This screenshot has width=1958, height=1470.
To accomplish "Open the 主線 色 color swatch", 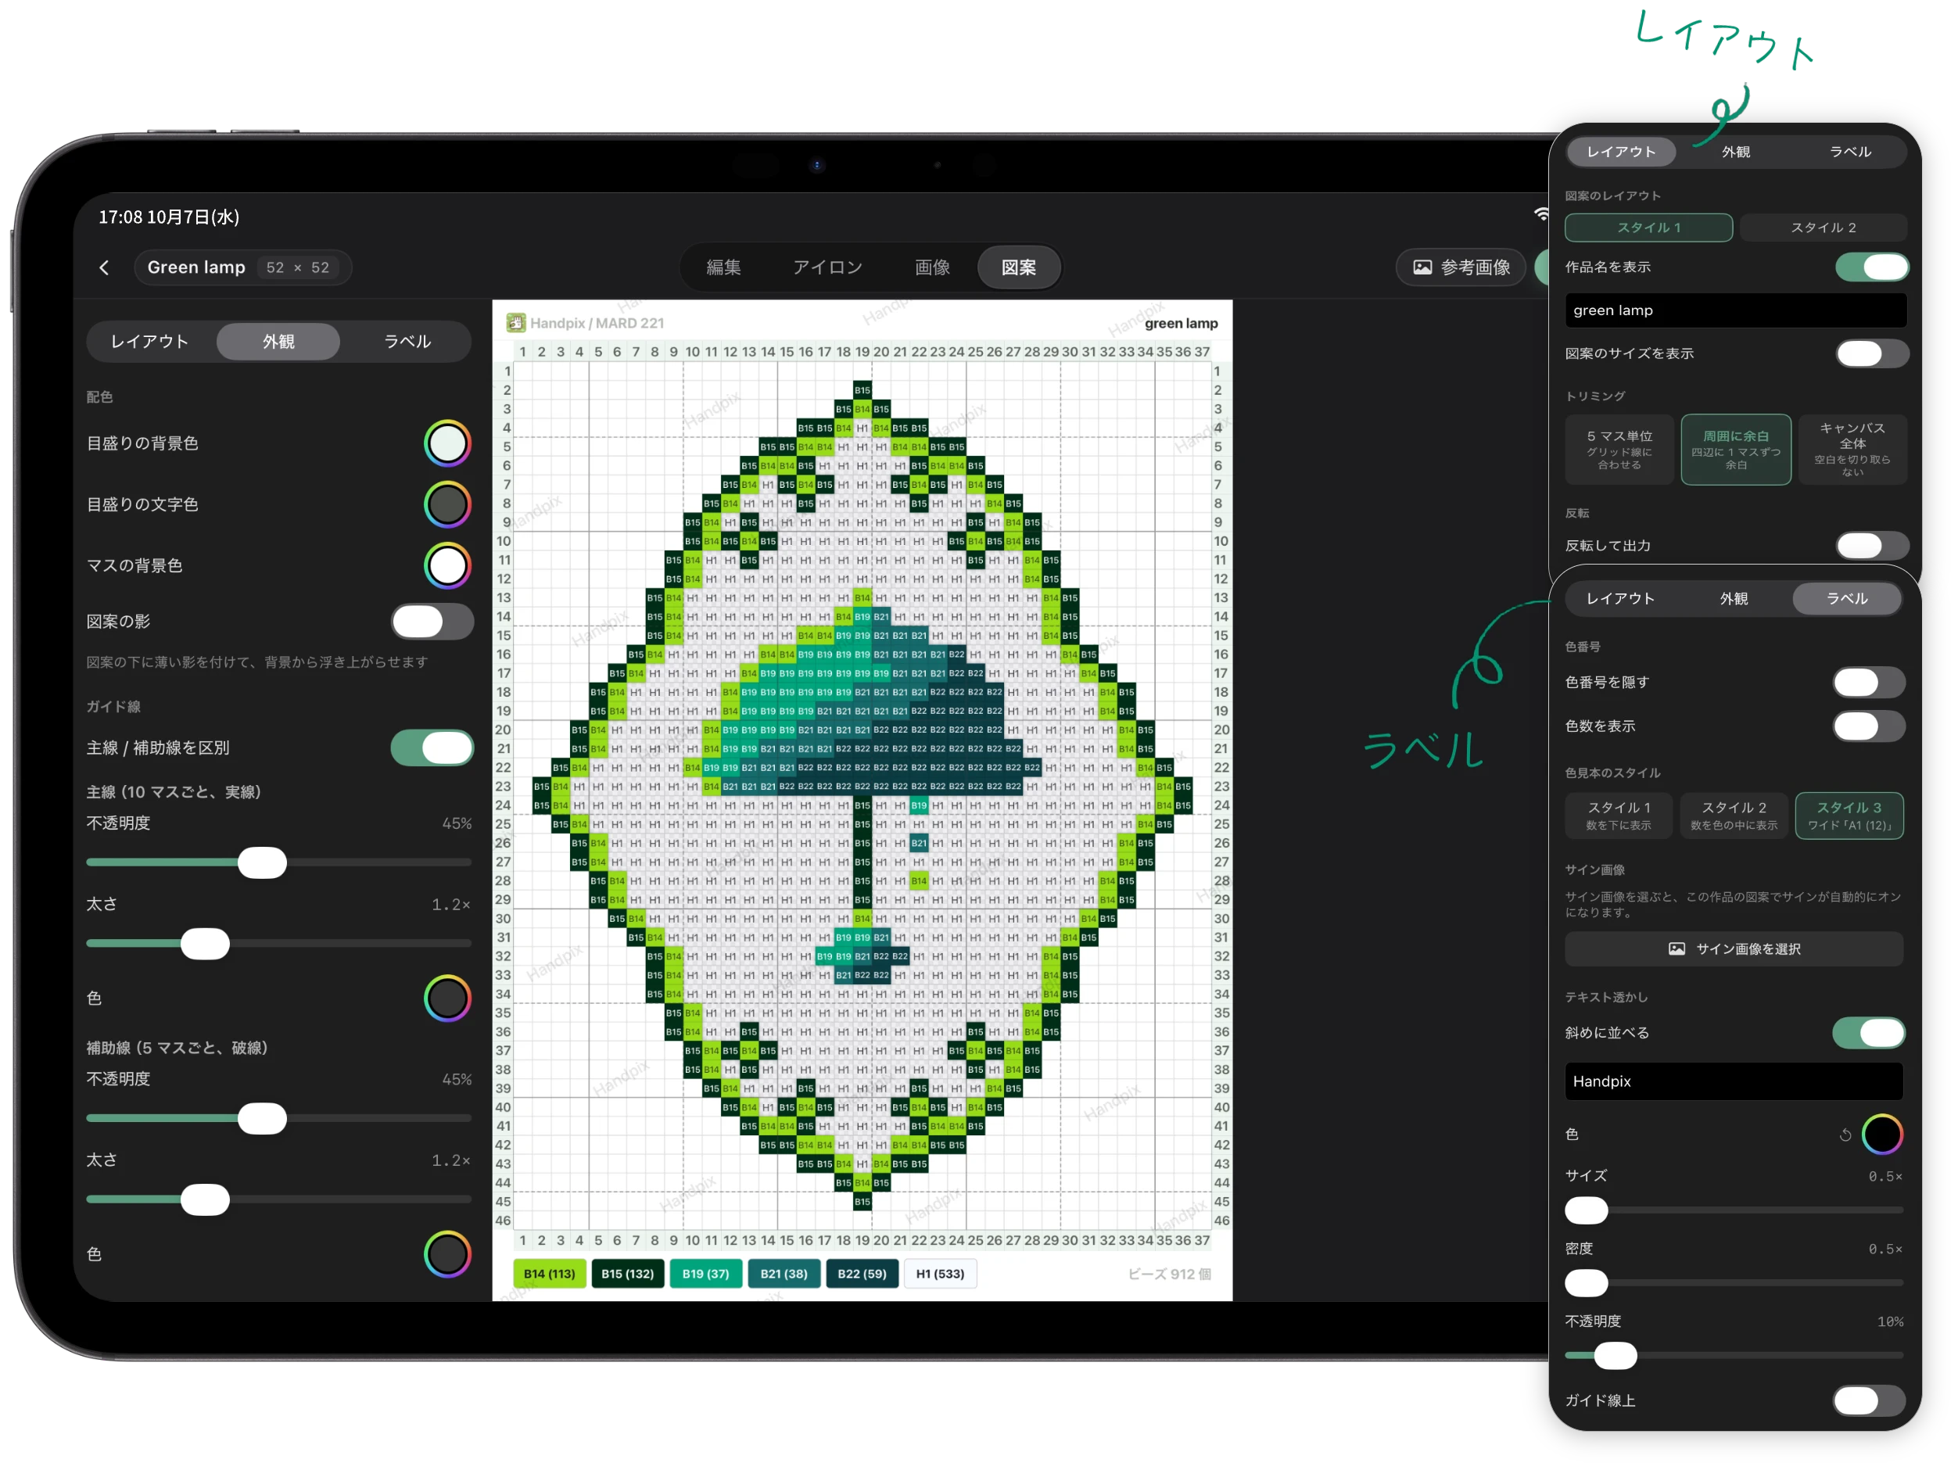I will pos(447,999).
